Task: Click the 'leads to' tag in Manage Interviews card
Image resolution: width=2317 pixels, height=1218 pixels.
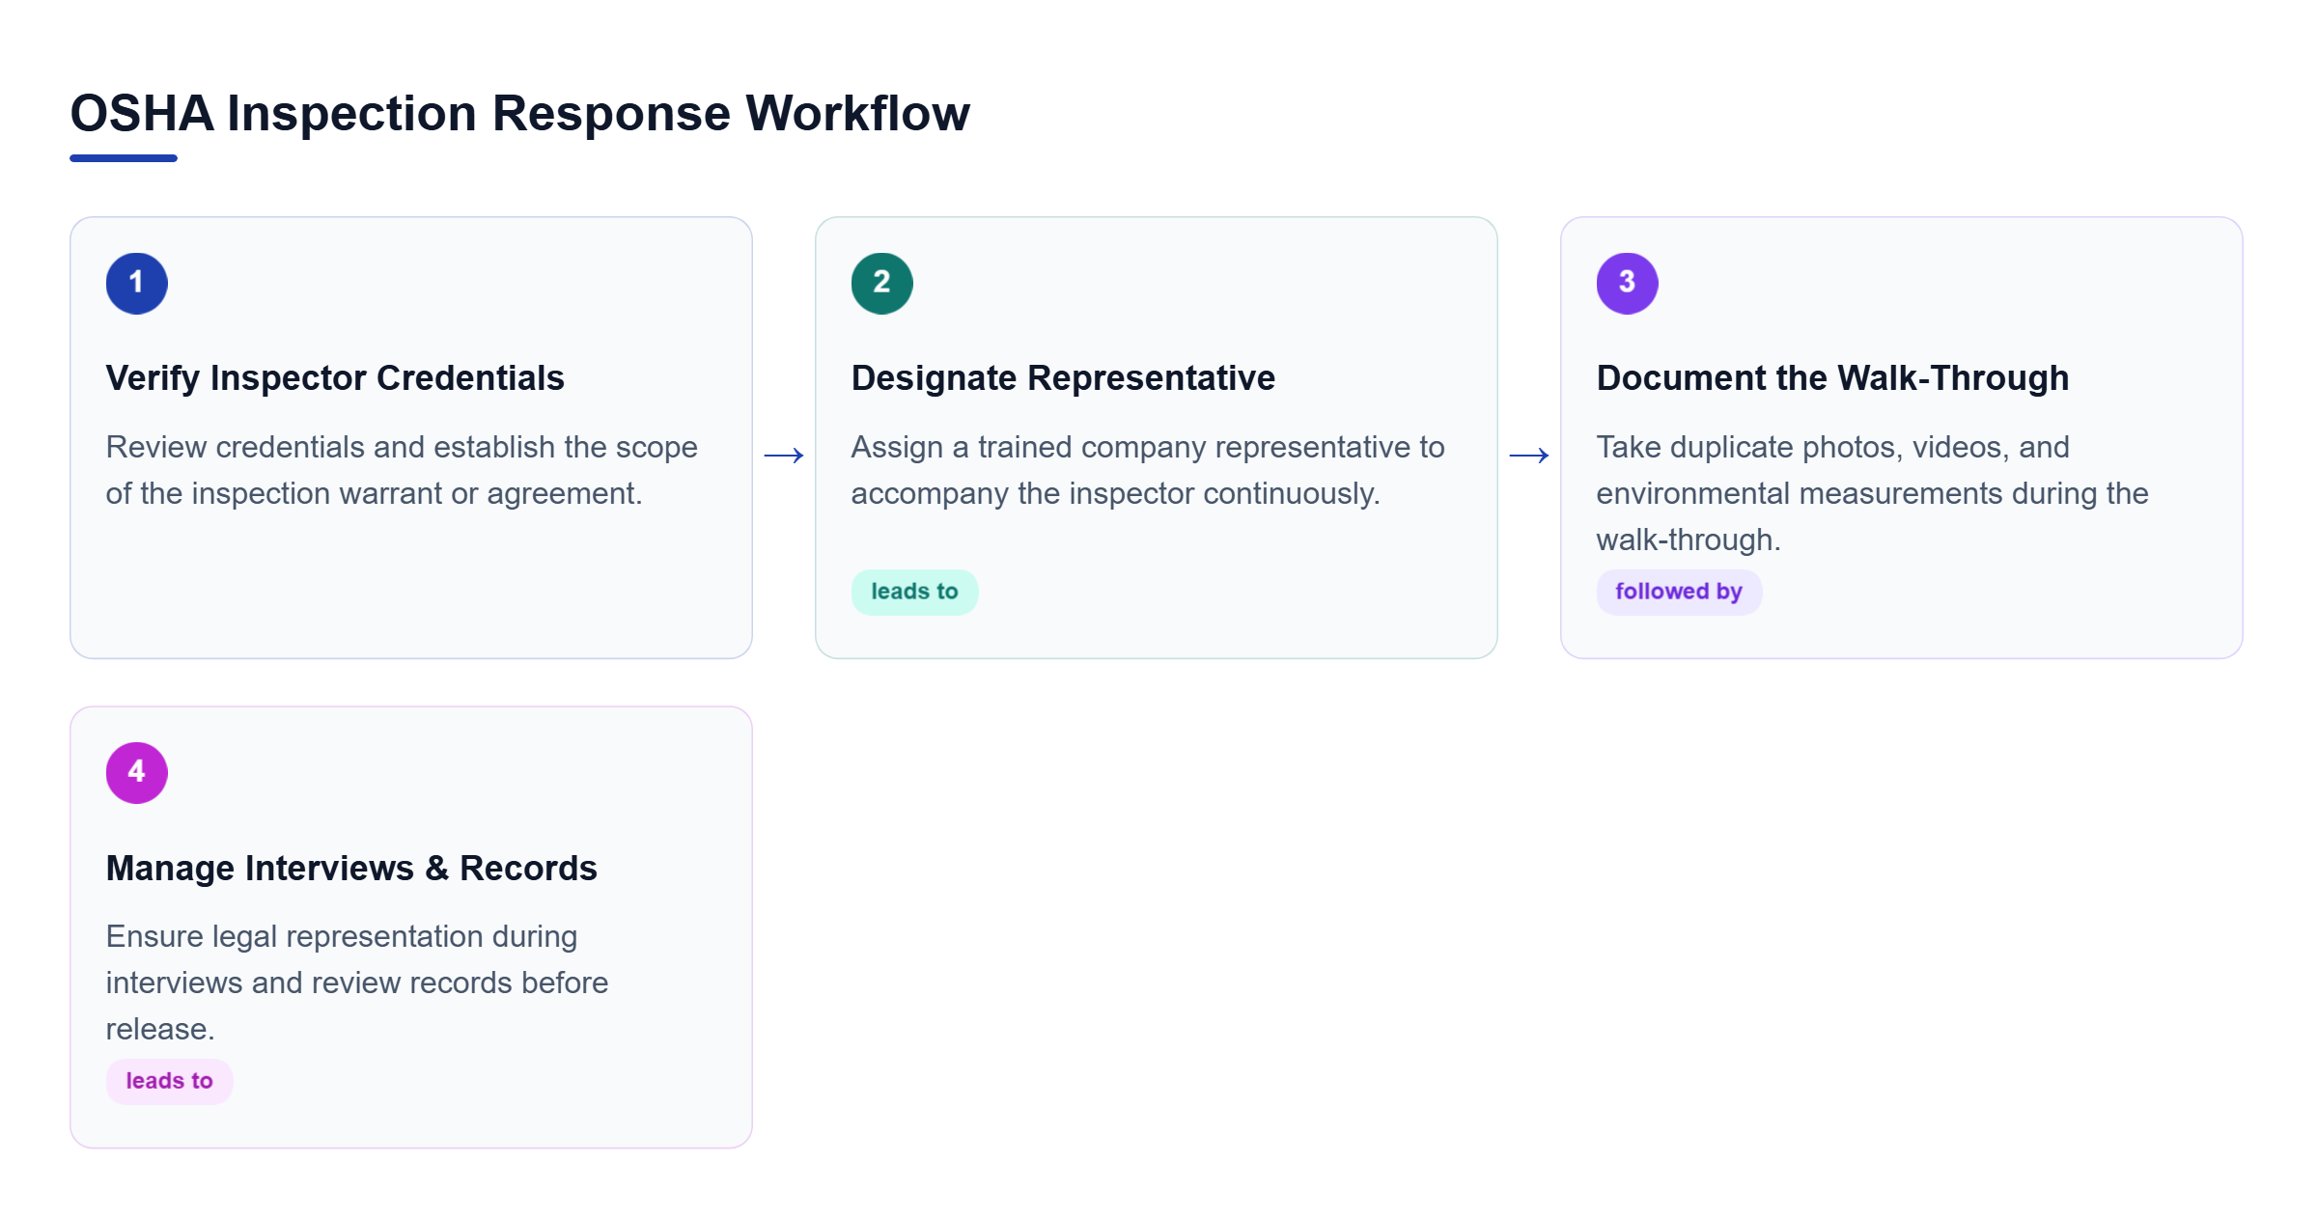Action: tap(169, 1081)
